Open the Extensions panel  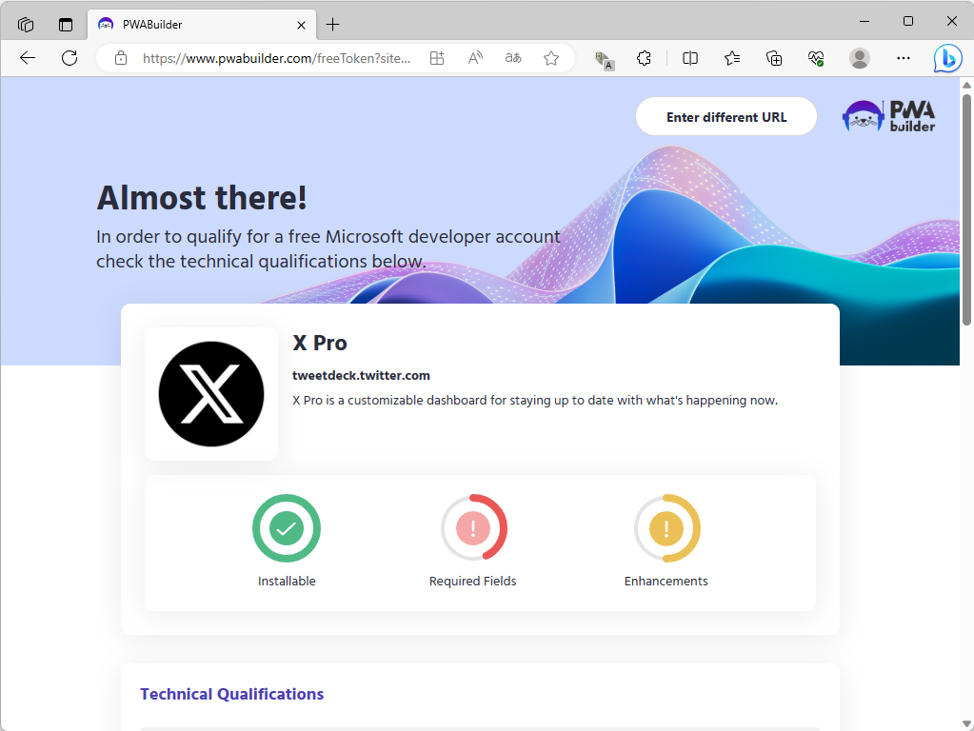coord(645,58)
